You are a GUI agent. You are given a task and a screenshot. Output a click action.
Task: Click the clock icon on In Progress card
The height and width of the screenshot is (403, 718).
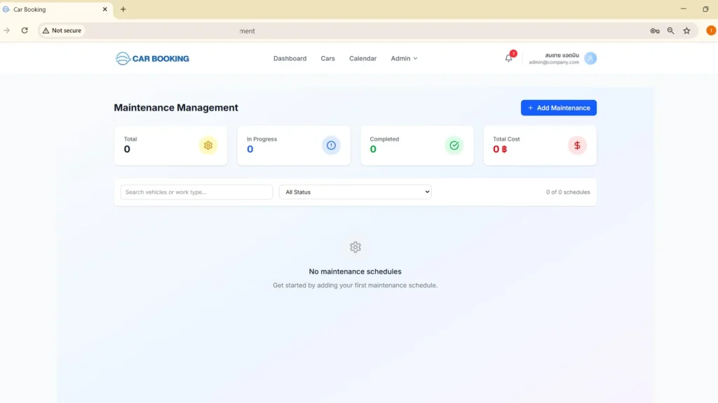331,145
